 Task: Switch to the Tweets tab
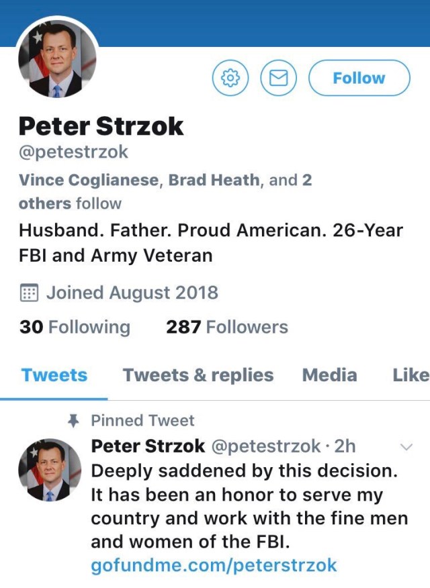point(54,375)
